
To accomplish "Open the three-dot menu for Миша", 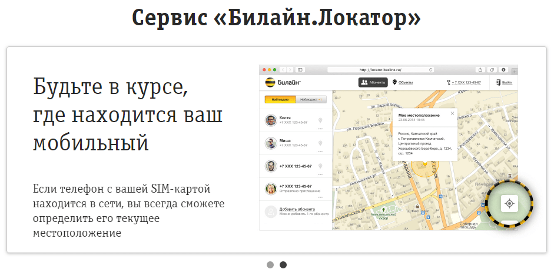I will point(320,152).
